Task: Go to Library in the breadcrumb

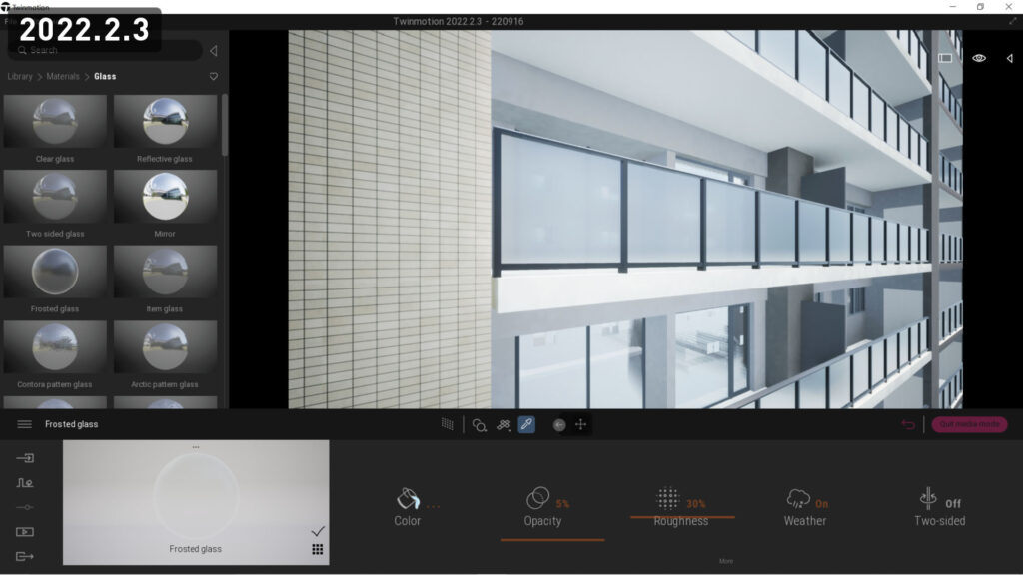Action: (x=20, y=76)
